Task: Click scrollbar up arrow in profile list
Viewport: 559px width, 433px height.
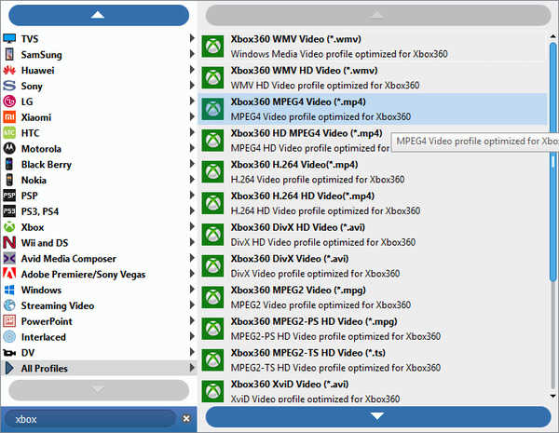Action: pos(552,35)
